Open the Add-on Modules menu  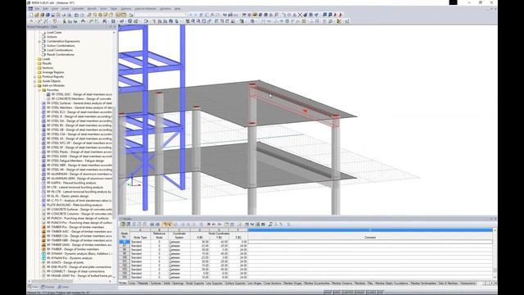tap(146, 9)
